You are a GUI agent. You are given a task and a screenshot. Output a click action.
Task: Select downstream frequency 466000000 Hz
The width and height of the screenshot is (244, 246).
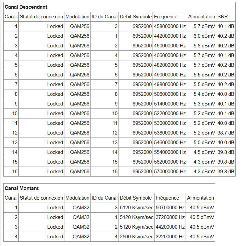click(170, 55)
